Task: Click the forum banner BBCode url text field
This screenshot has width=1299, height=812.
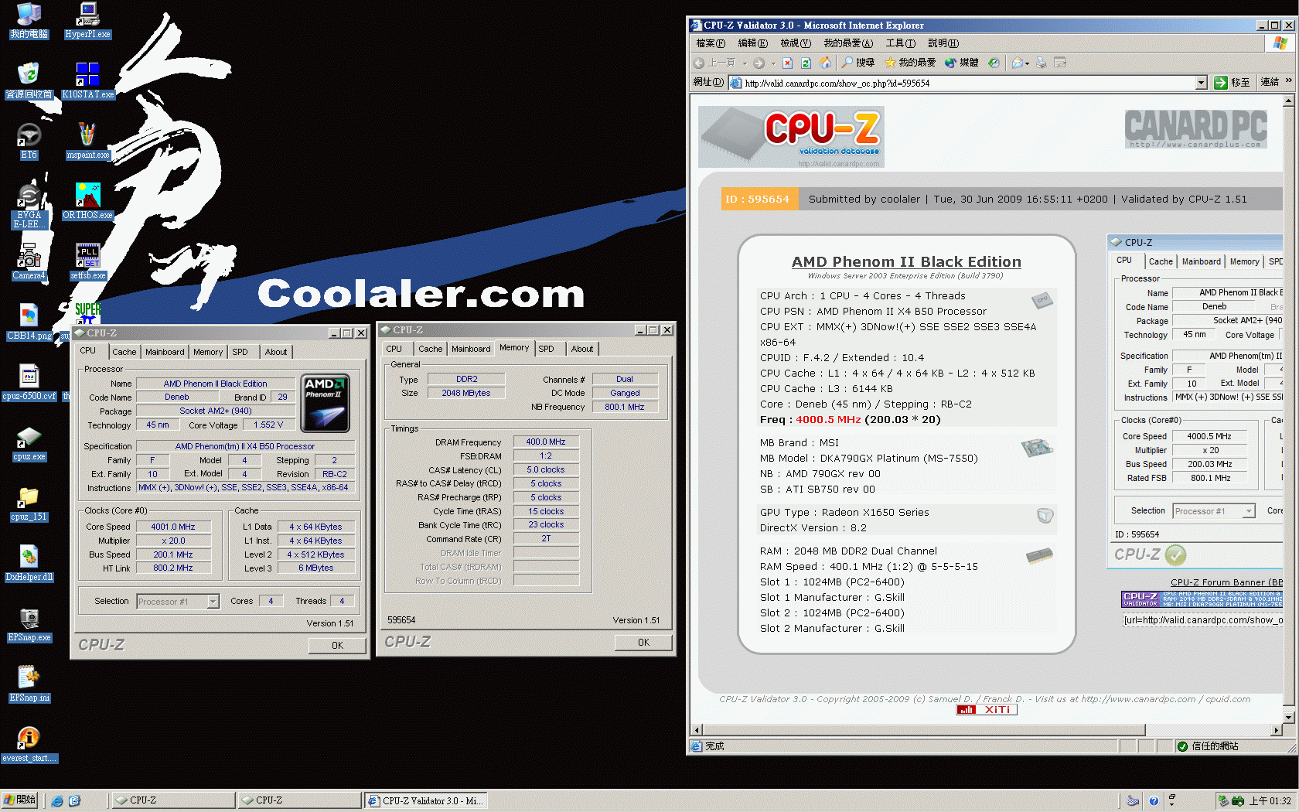Action: coord(1202,620)
